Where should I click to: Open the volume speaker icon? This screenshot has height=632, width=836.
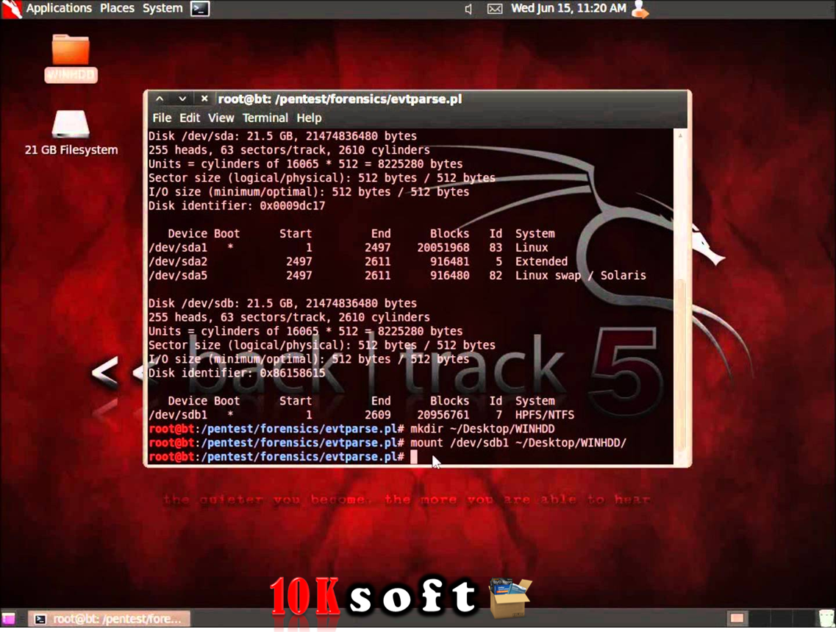[x=468, y=9]
